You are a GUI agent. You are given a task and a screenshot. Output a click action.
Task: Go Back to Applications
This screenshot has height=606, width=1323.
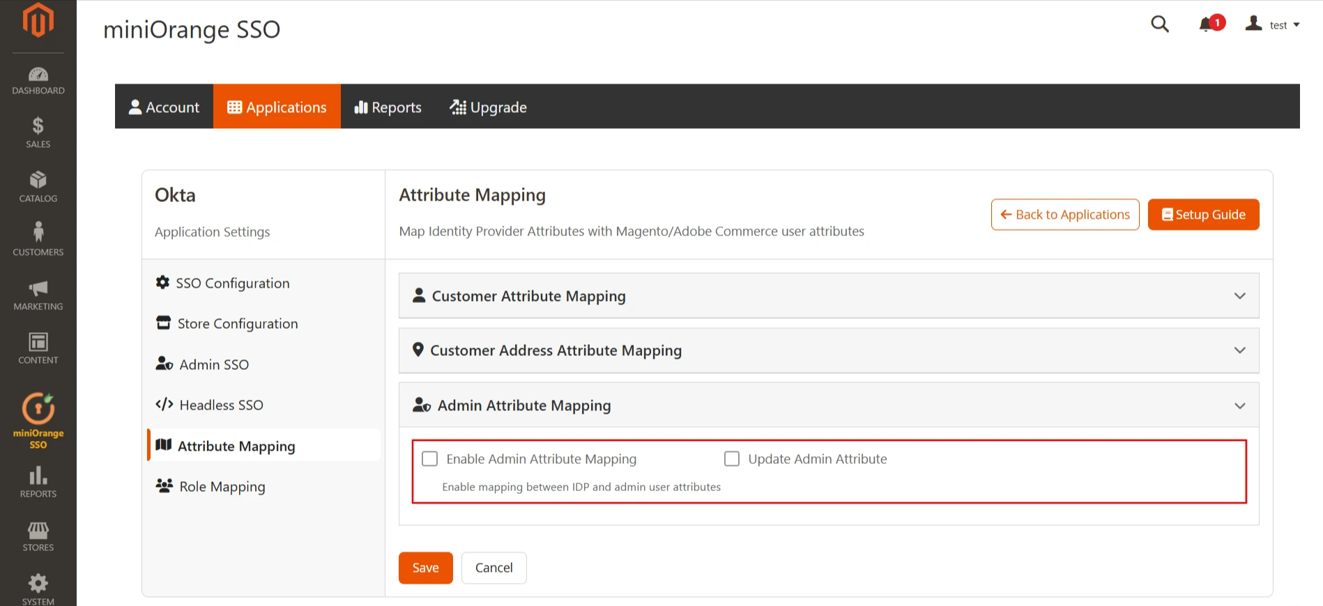point(1065,215)
